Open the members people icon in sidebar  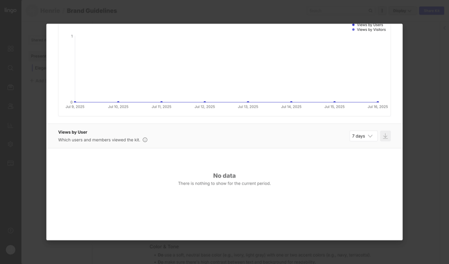(11, 106)
